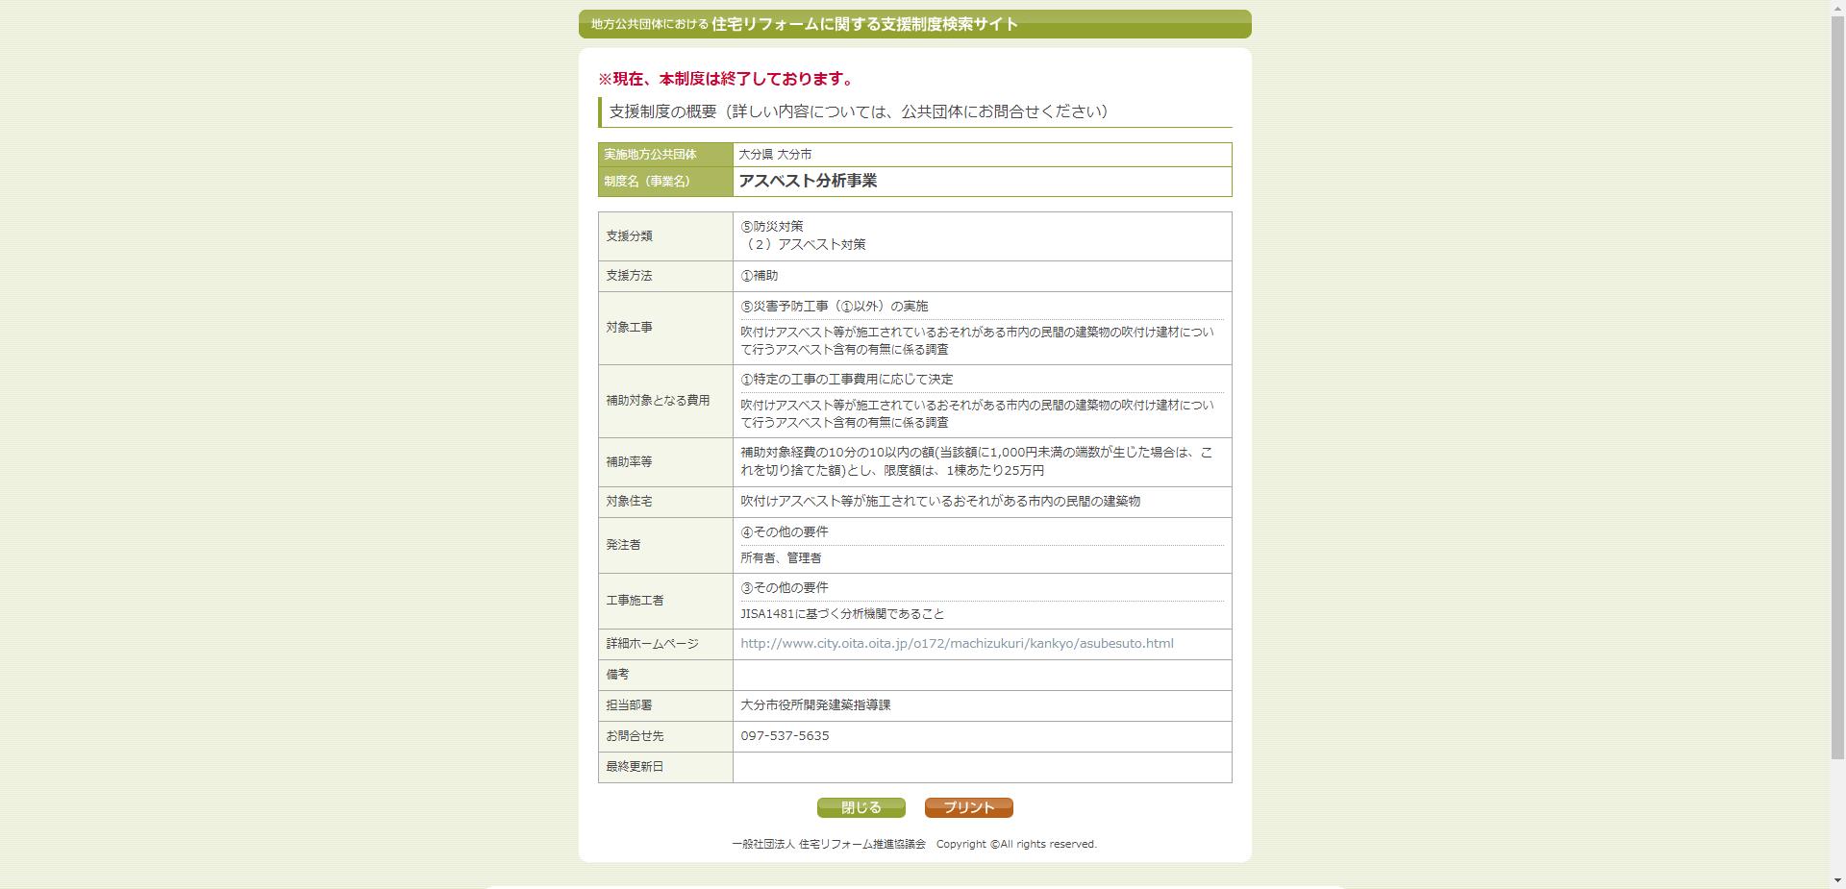Click the 工事施工者 JISA1481 requirement text

click(x=842, y=613)
